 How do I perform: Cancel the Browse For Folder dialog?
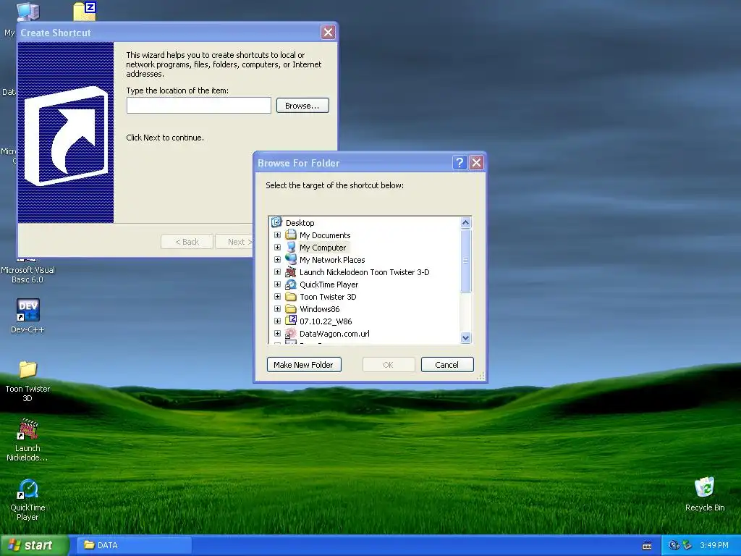click(446, 365)
